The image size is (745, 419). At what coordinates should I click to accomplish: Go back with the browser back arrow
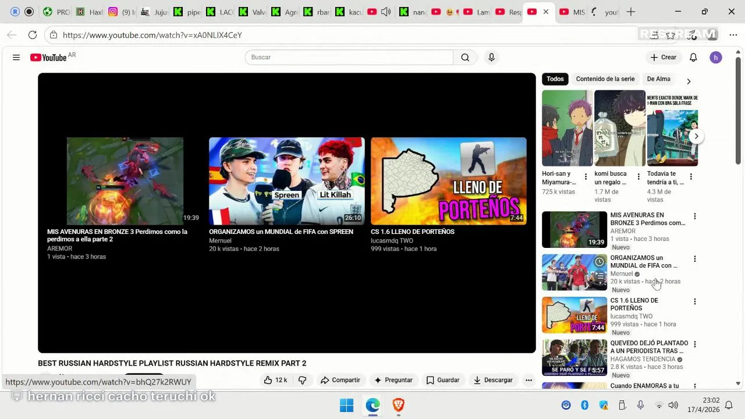tap(12, 35)
